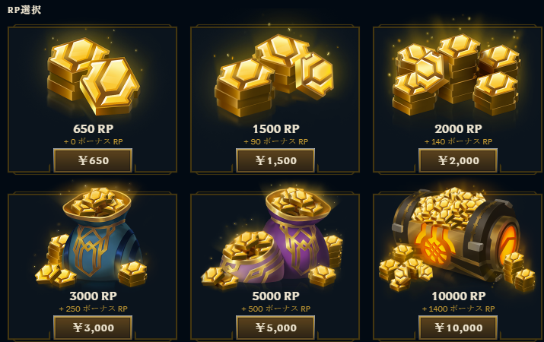Click the blue coin bag icon
The width and height of the screenshot is (544, 342).
(91, 238)
